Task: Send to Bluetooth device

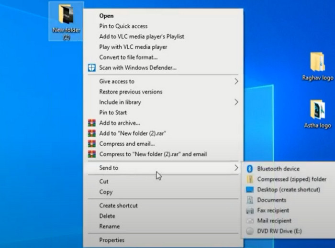Action: [289, 169]
